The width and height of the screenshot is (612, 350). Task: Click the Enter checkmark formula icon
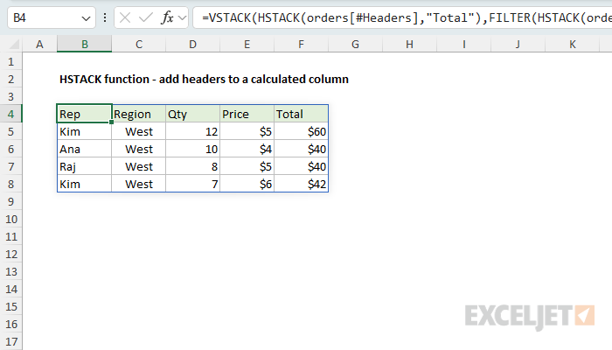point(146,17)
